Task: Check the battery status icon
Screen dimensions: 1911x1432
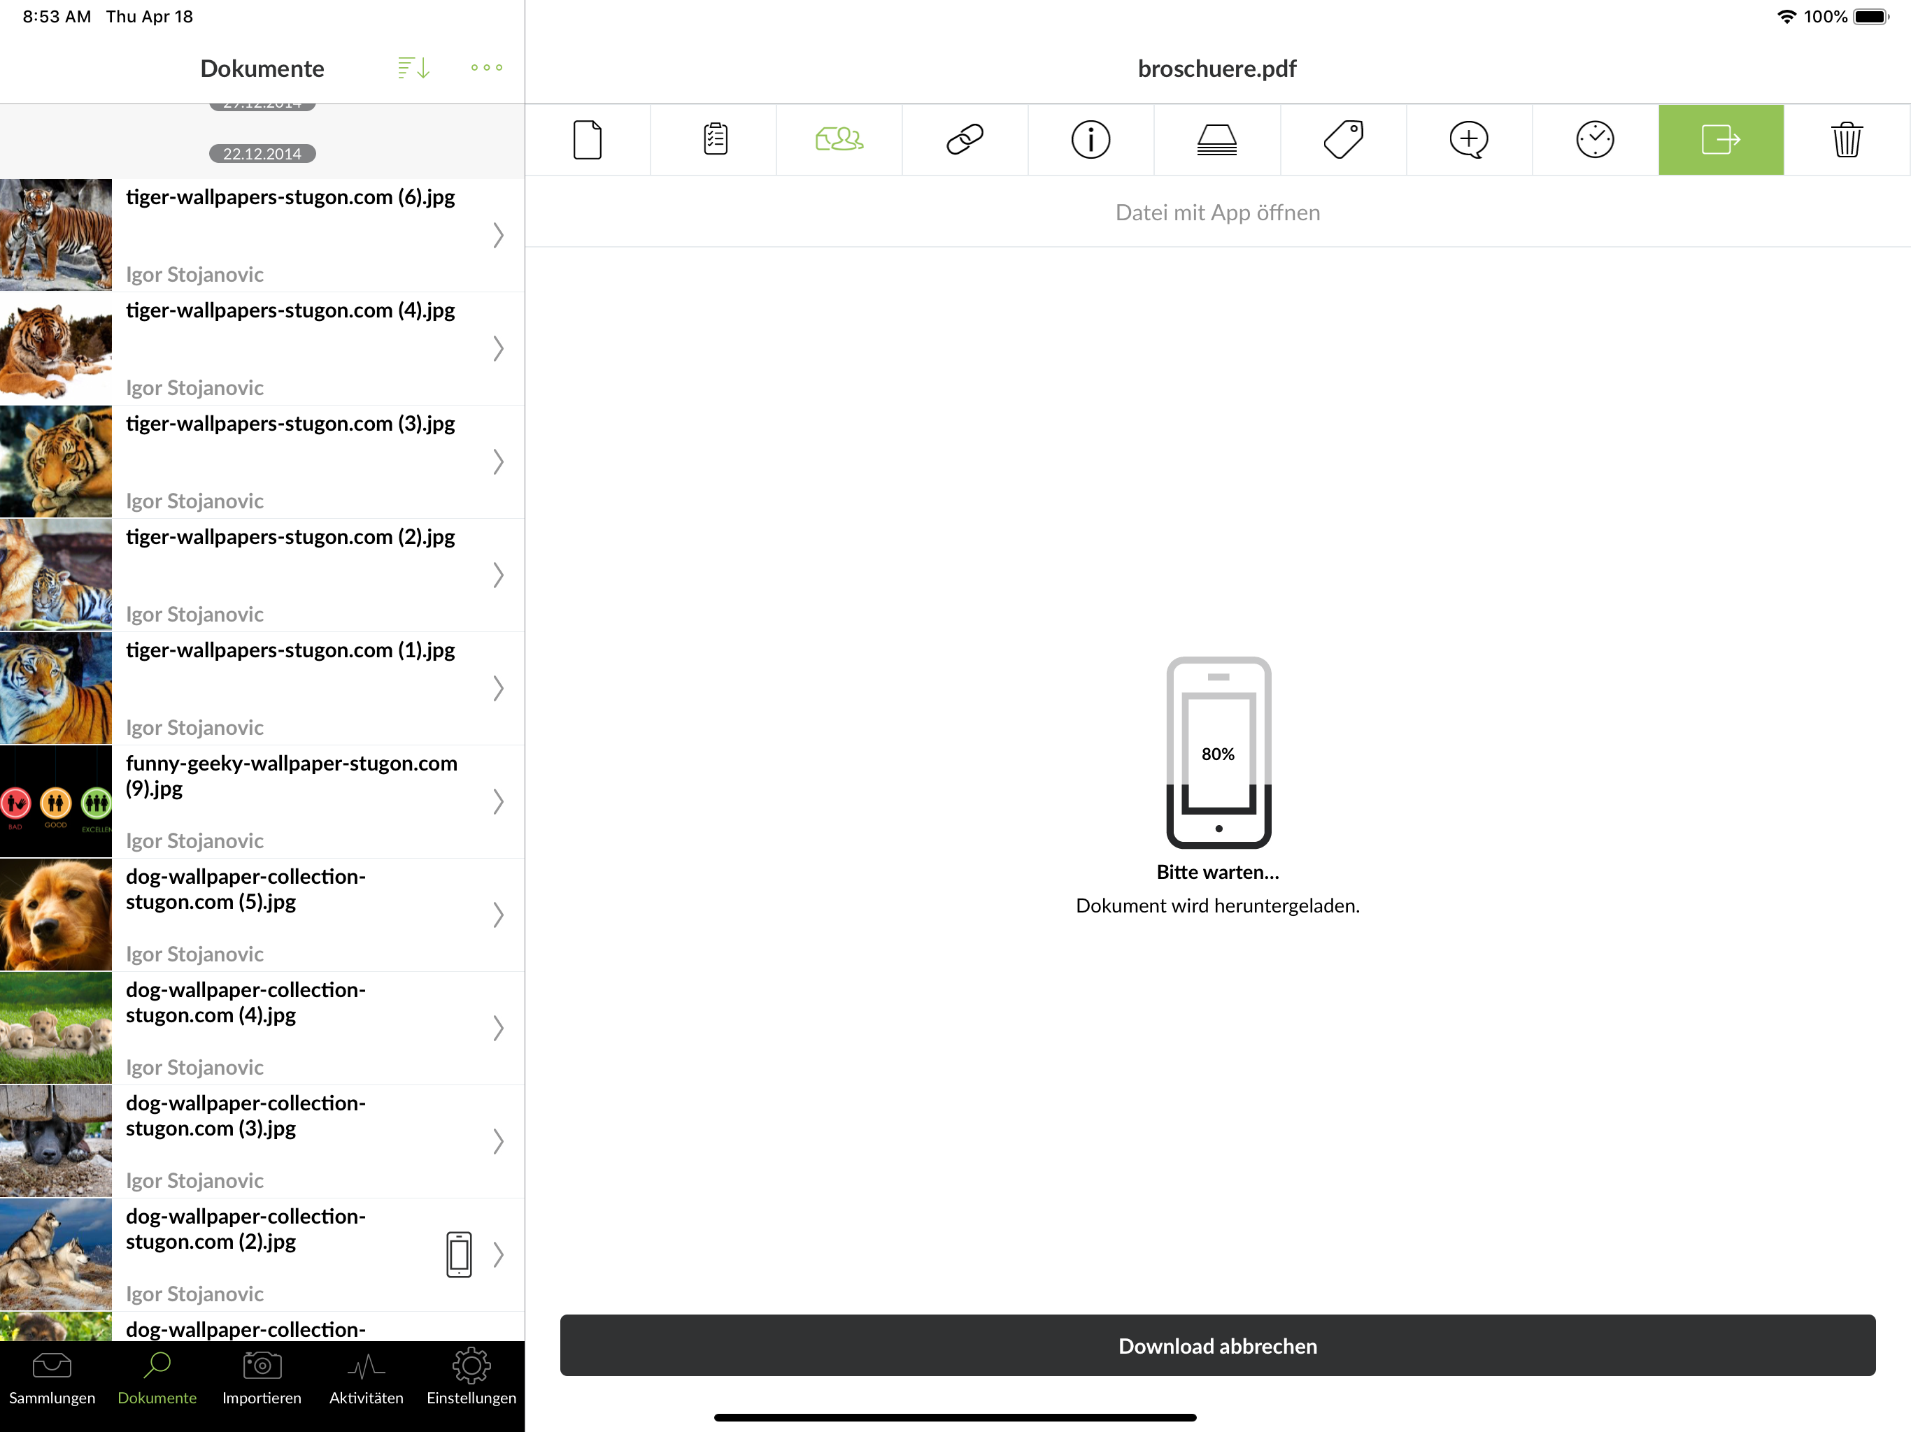Action: (1871, 16)
